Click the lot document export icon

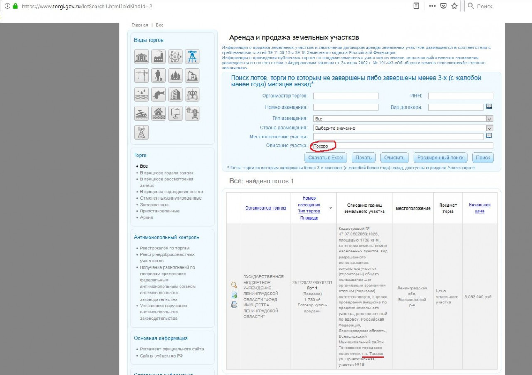[x=234, y=295]
